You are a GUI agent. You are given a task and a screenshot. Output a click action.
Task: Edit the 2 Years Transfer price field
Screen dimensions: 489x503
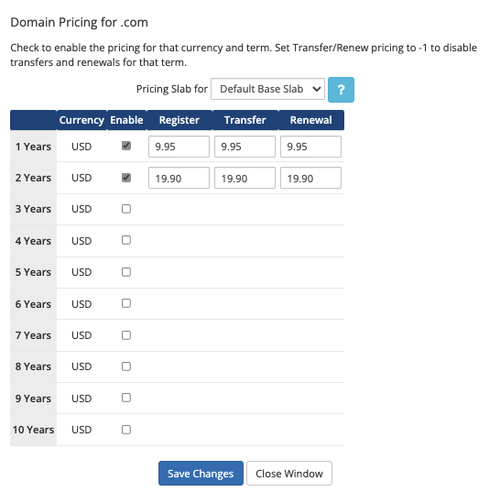tap(244, 178)
